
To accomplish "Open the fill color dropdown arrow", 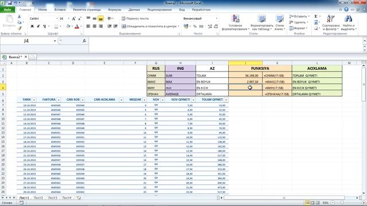I will tap(72, 26).
